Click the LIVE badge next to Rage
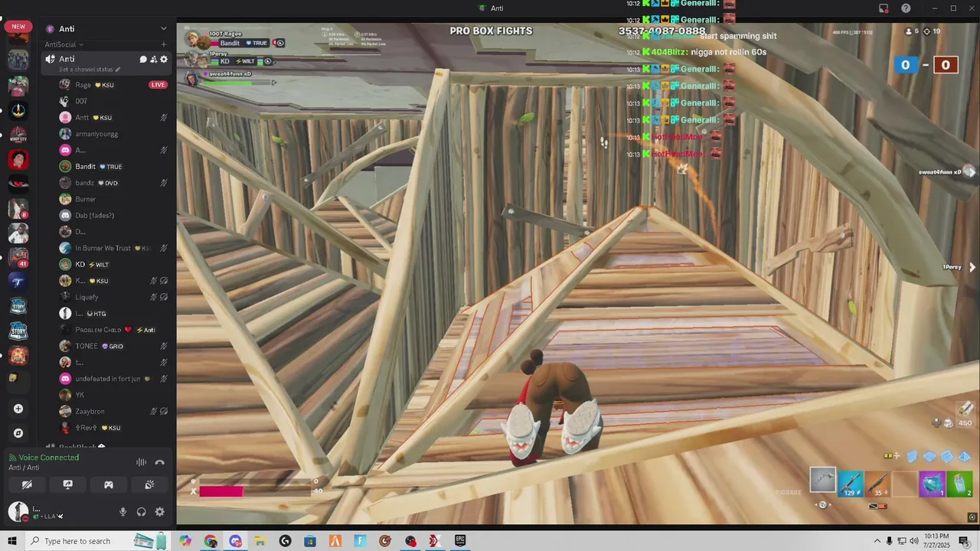The height and width of the screenshot is (551, 980). (158, 85)
